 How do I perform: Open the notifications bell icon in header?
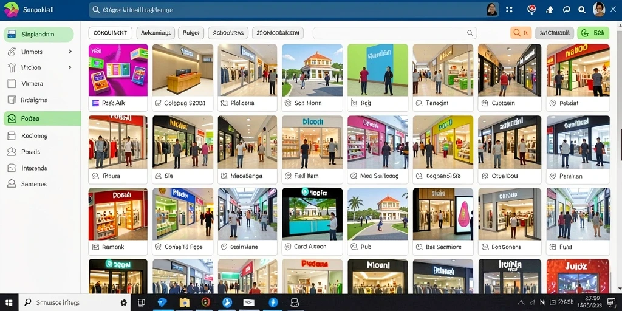[531, 10]
